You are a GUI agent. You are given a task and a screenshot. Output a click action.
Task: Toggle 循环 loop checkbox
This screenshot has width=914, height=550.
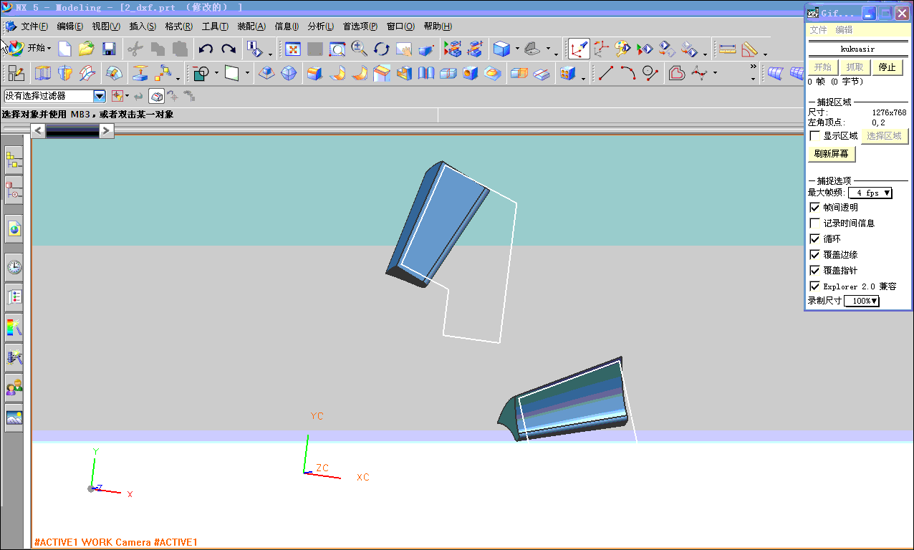[814, 239]
